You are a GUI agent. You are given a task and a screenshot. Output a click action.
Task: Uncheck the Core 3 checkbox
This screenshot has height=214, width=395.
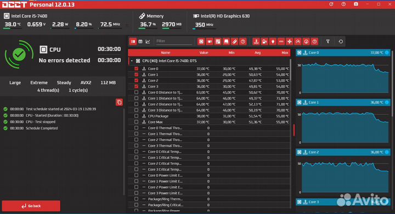pyautogui.click(x=136, y=86)
